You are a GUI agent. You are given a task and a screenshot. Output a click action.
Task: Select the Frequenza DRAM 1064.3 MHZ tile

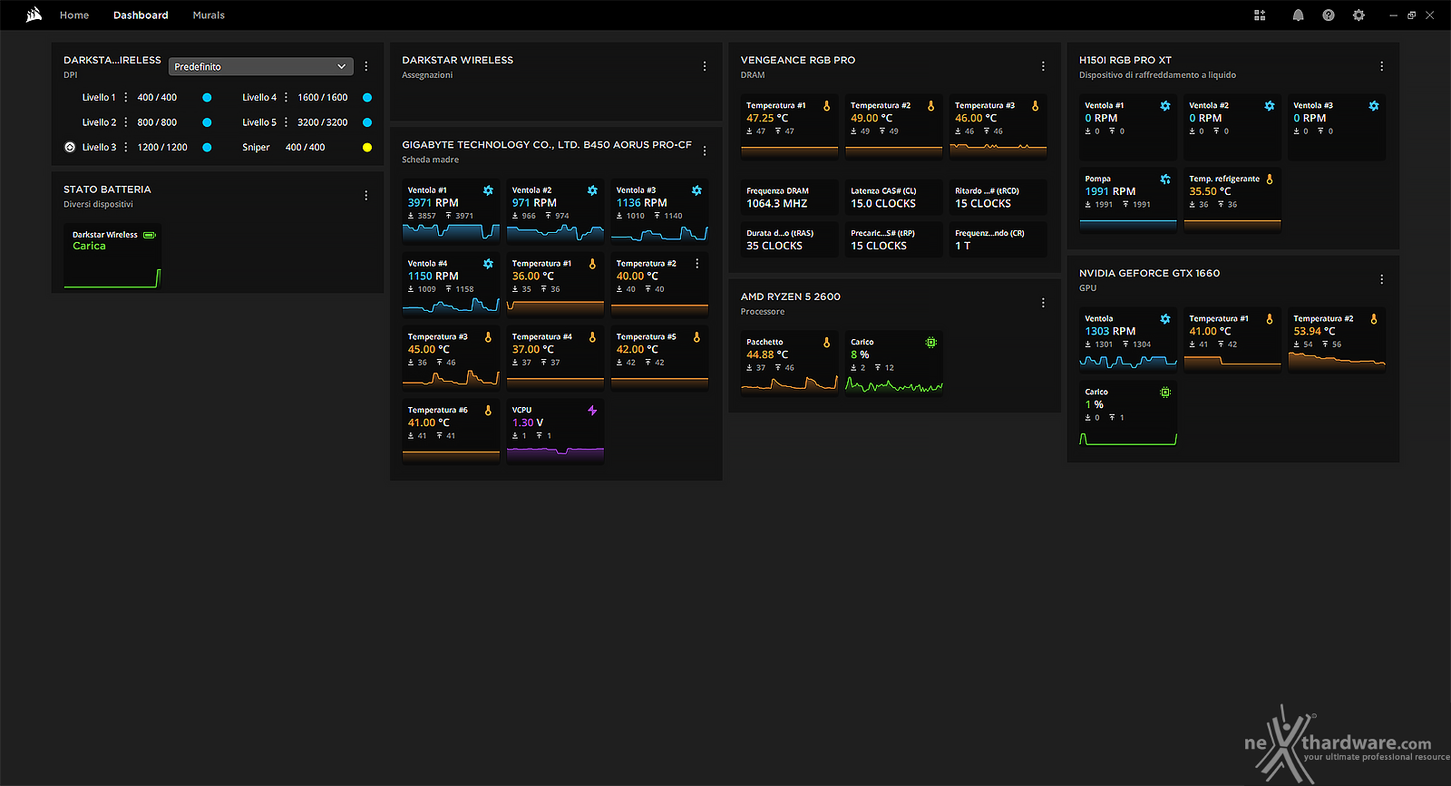click(x=789, y=198)
